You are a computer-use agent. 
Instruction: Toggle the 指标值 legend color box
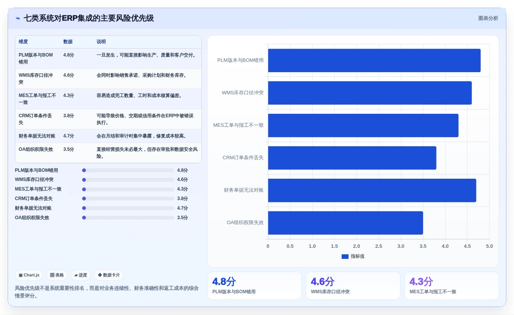(345, 257)
